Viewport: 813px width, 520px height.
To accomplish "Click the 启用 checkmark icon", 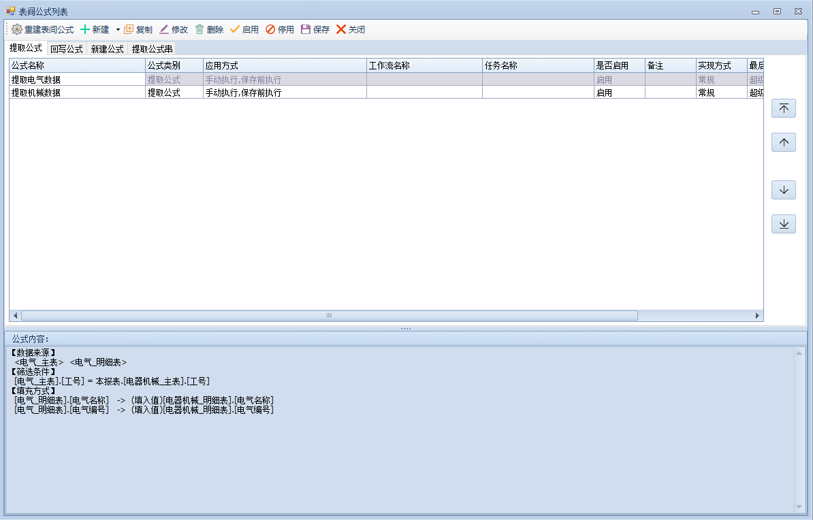I will pos(235,30).
